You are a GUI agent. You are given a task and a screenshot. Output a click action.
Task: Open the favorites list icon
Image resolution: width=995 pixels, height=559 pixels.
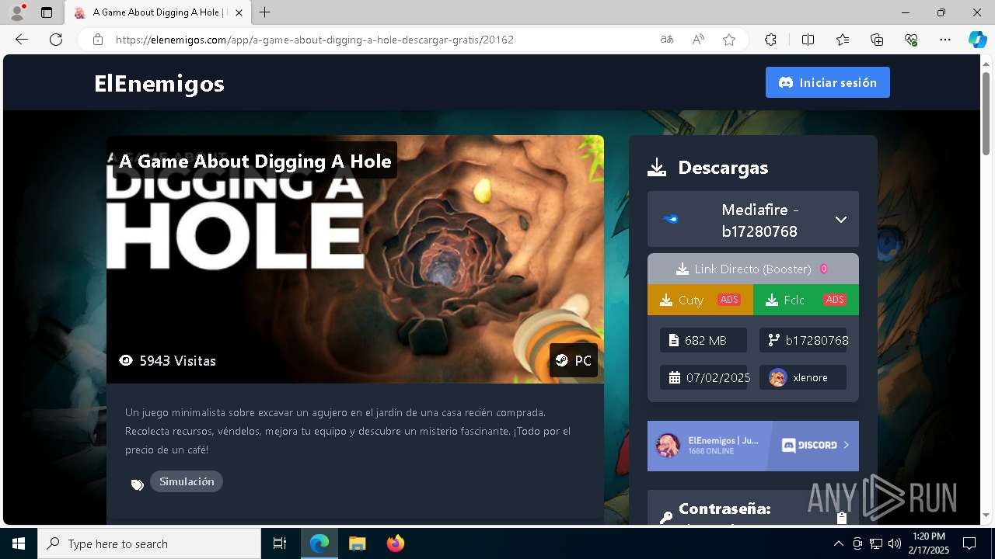pos(843,40)
